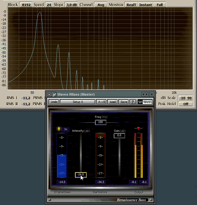Click the red clip indicator light above Output
The height and width of the screenshot is (205, 197).
(138, 128)
